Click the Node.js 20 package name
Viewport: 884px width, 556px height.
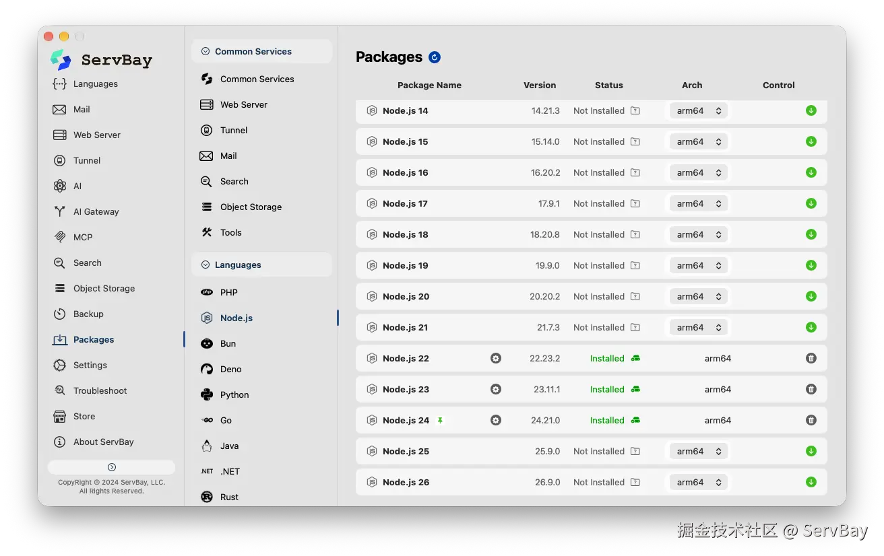click(406, 296)
